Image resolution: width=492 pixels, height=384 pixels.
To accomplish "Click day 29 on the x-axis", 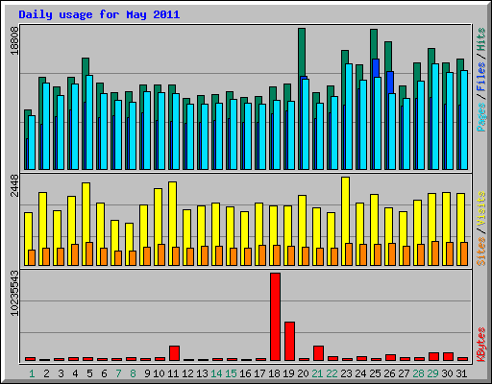I will 432,373.
